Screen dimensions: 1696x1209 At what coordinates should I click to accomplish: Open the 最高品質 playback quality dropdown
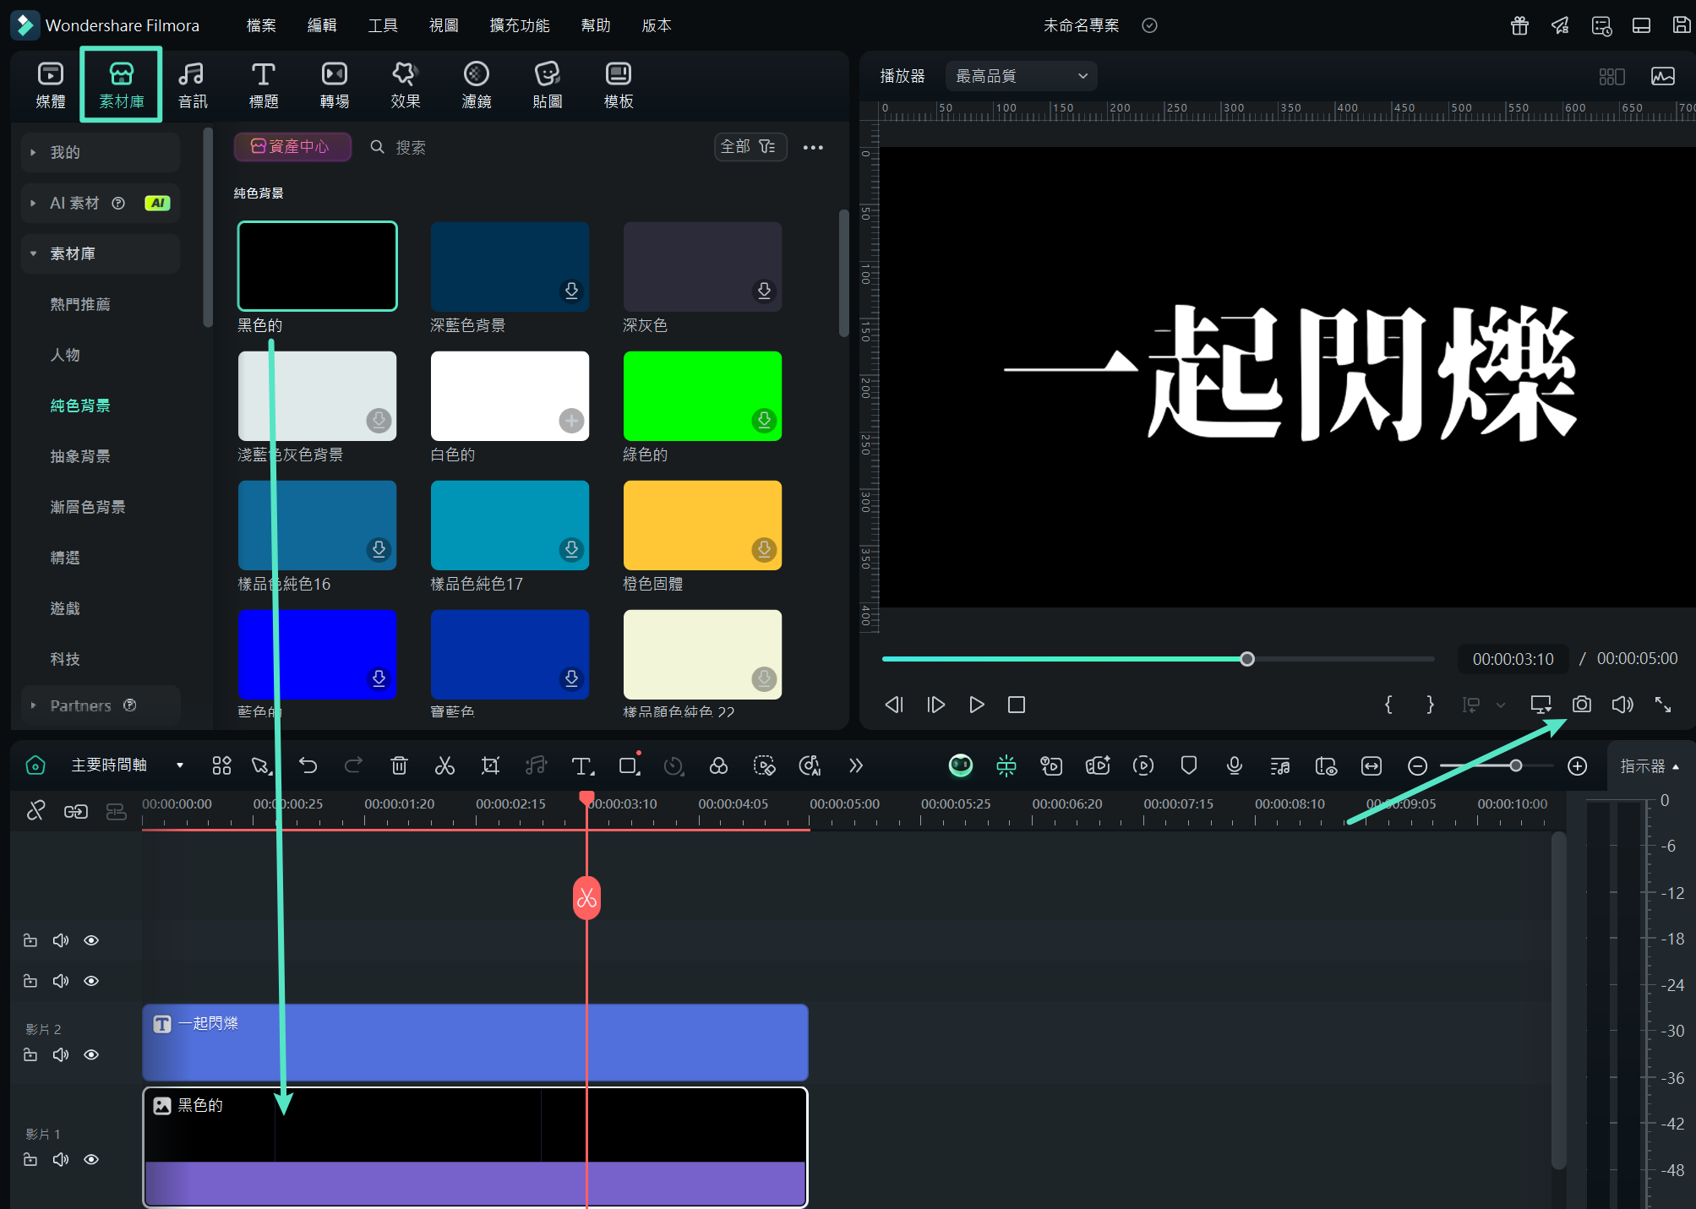[x=1021, y=76]
